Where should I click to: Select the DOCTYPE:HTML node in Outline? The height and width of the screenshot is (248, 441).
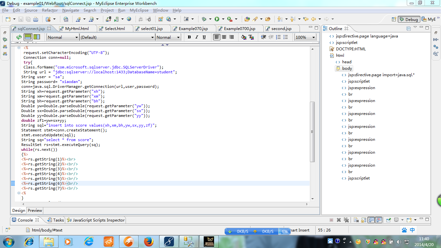point(347,49)
